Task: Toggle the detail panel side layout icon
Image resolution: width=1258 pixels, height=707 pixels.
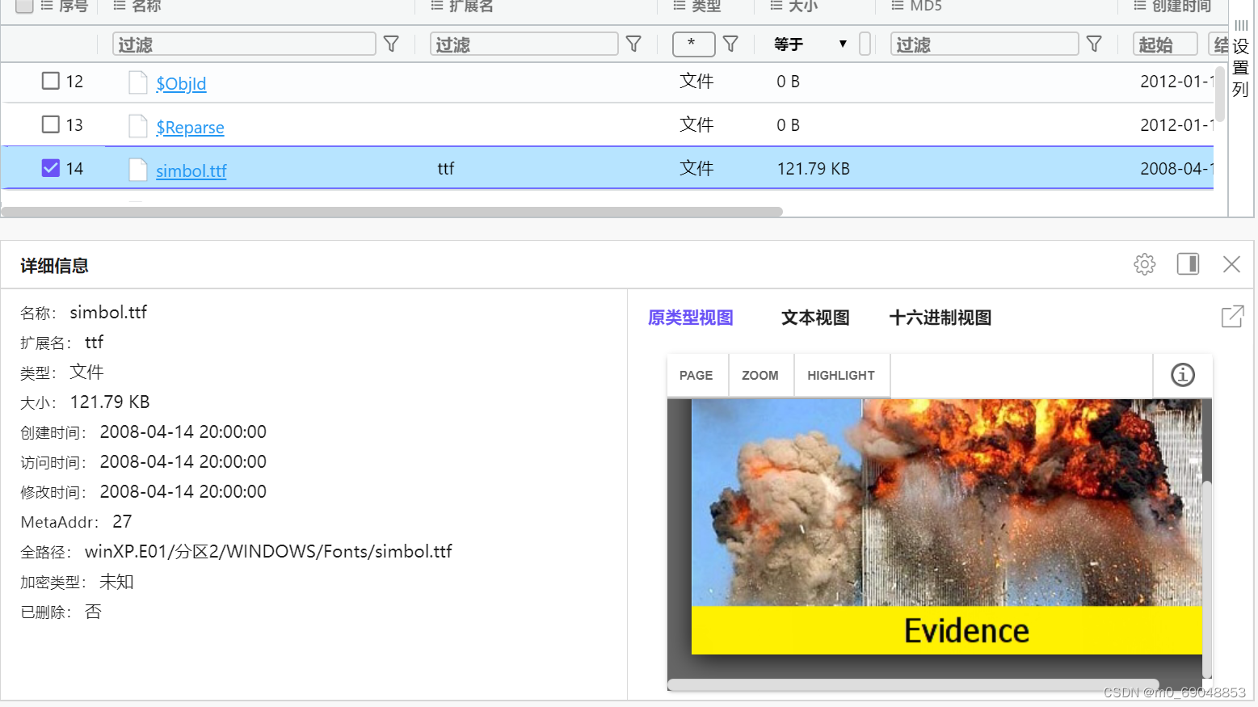Action: tap(1188, 264)
